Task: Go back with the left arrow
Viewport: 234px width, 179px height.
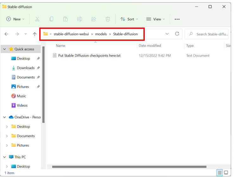Action: pos(6,34)
